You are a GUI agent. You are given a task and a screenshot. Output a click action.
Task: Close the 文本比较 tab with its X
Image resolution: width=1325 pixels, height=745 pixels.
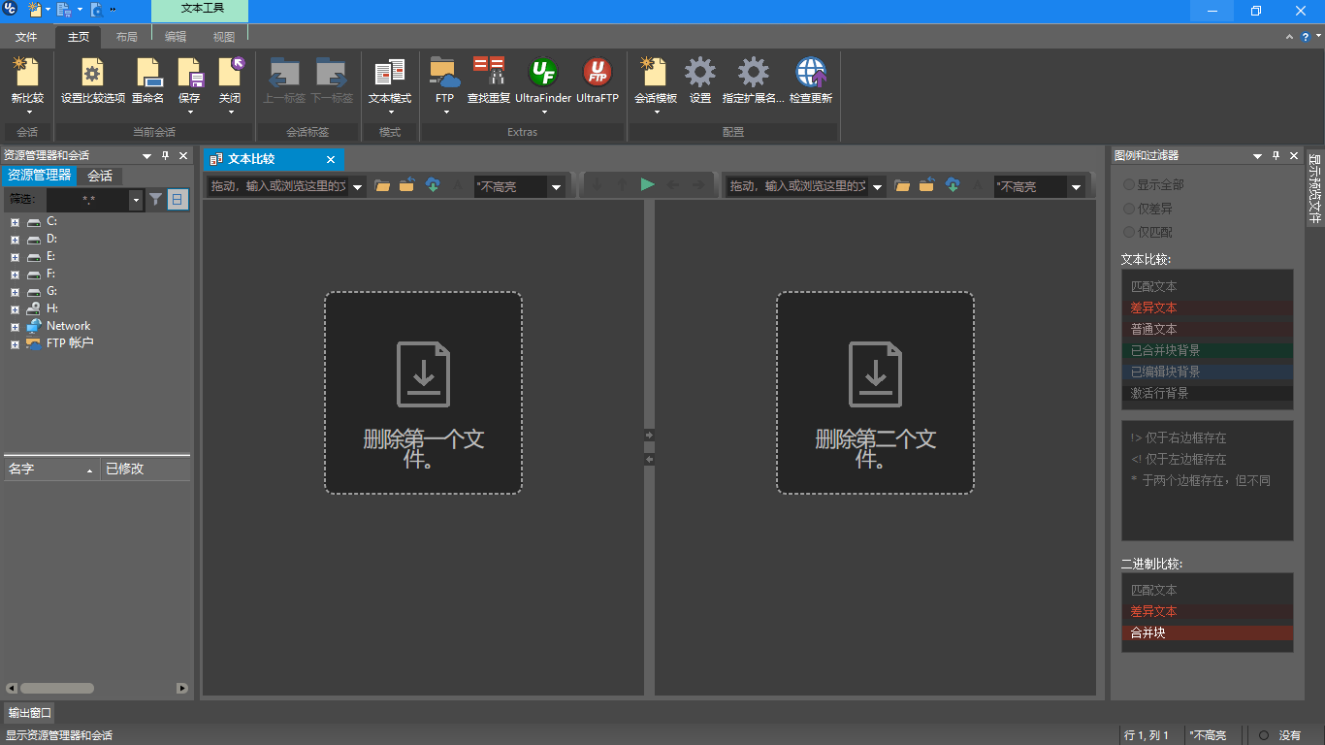[x=331, y=160]
